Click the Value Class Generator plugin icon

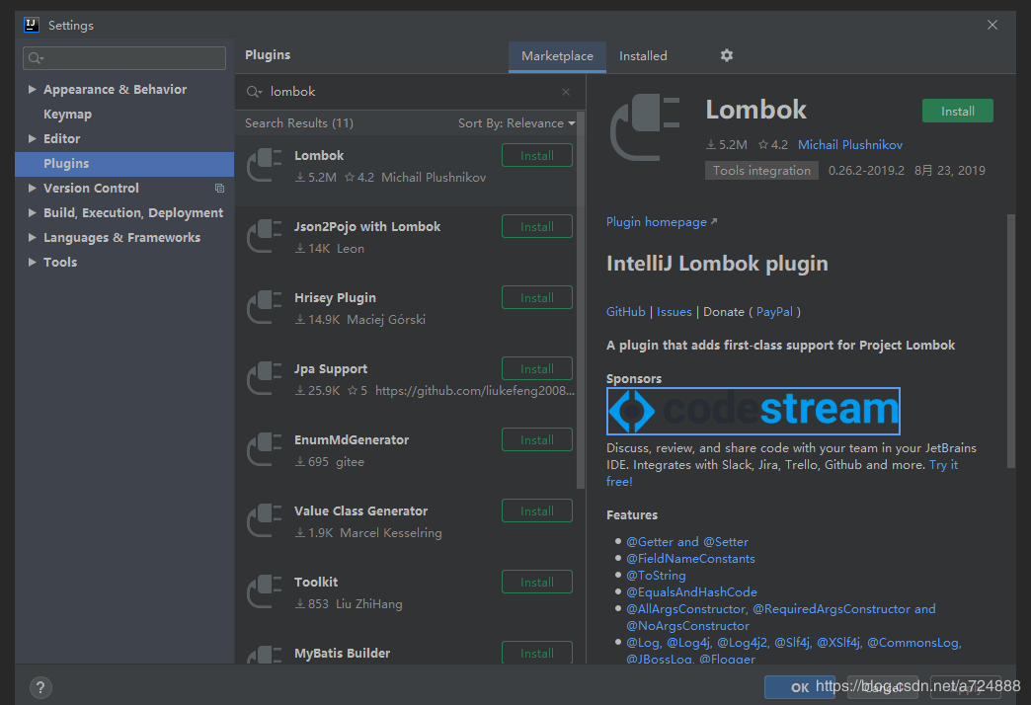(265, 520)
